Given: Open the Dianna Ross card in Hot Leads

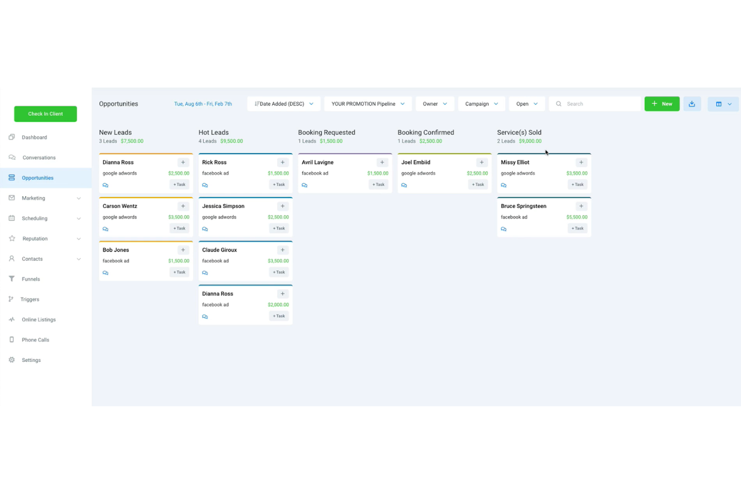Looking at the screenshot, I should (x=245, y=305).
